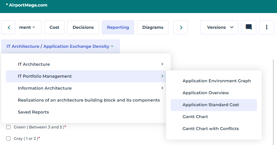
Task: Switch to the Diagrams tab
Action: pos(153,27)
